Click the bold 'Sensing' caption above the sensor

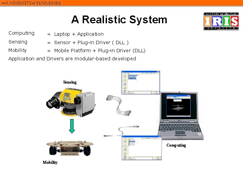pyautogui.click(x=70, y=82)
